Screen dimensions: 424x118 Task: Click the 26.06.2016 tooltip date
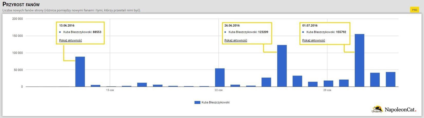click(232, 26)
